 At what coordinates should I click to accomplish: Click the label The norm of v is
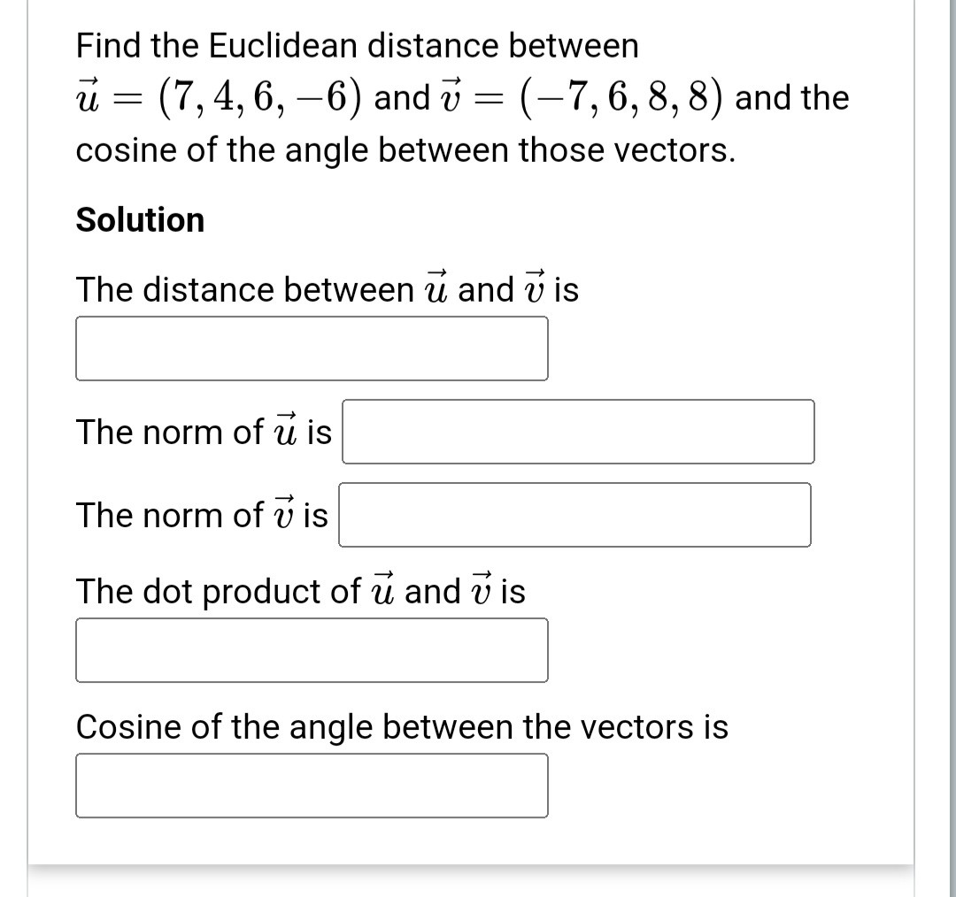(x=202, y=515)
